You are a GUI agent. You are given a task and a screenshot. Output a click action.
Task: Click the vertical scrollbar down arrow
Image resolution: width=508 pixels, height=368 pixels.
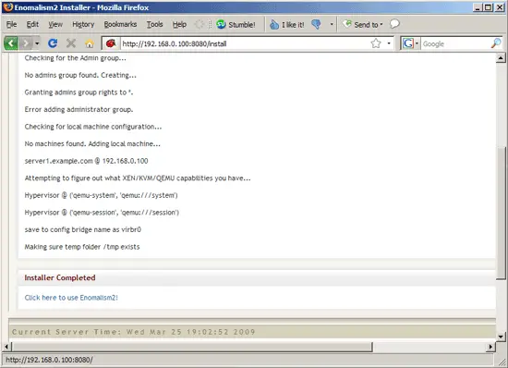[501, 337]
